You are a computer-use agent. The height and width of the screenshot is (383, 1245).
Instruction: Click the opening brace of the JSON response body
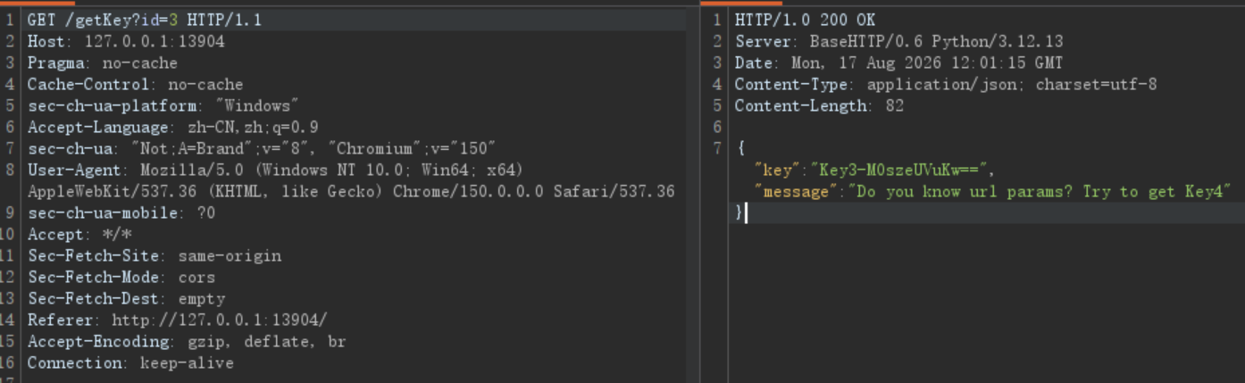point(739,148)
